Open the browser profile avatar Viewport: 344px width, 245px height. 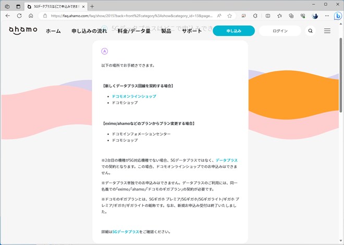click(315, 16)
